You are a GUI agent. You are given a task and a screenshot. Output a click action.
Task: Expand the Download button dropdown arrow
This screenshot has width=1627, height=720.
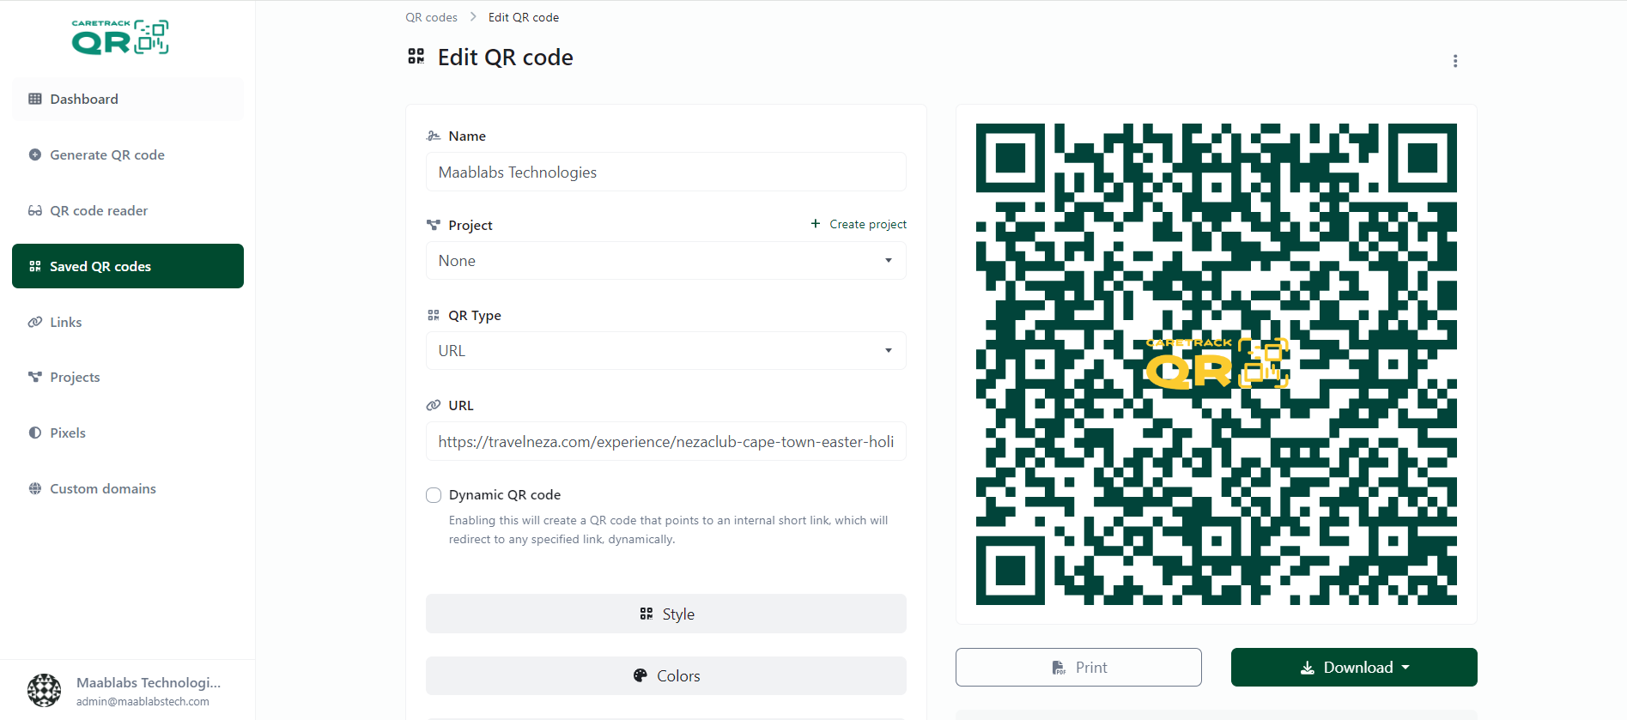[x=1405, y=668]
